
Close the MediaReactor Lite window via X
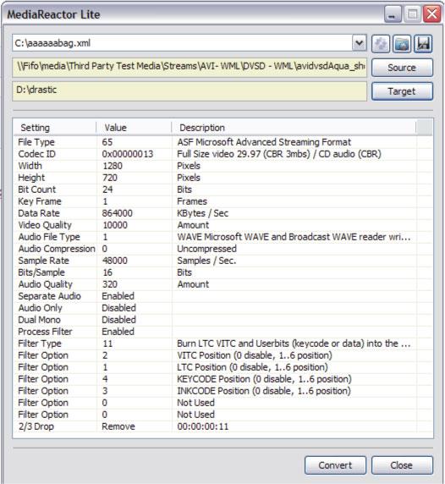[x=431, y=14]
